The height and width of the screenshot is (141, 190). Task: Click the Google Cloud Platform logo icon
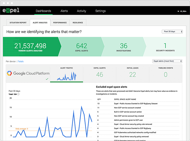pyautogui.click(x=9, y=73)
